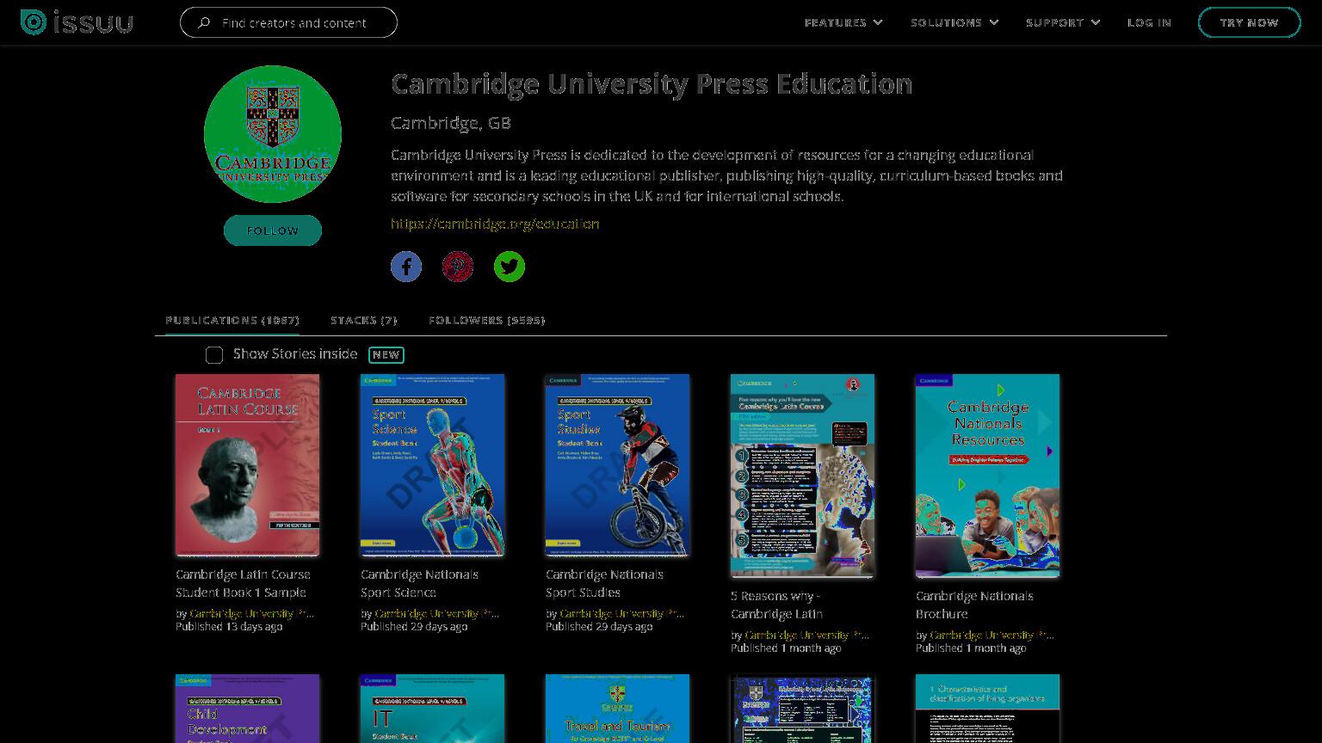The height and width of the screenshot is (743, 1322).
Task: Click author link under Cambridge Nationals Brochure
Action: pos(991,635)
